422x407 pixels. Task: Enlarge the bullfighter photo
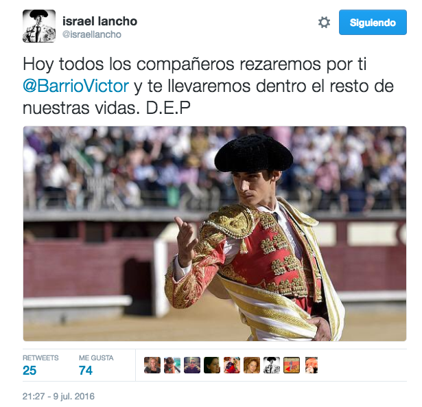[215, 233]
